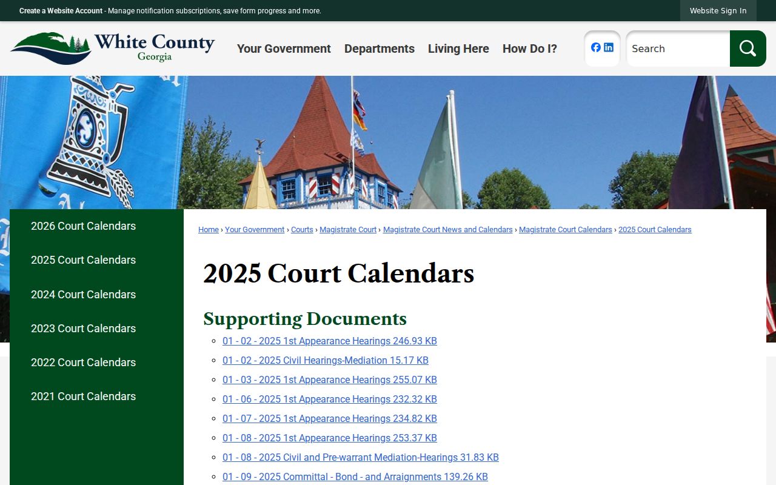Image resolution: width=776 pixels, height=485 pixels.
Task: Open 01-08-2025 1st Appearance Hearings document
Action: pos(330,438)
